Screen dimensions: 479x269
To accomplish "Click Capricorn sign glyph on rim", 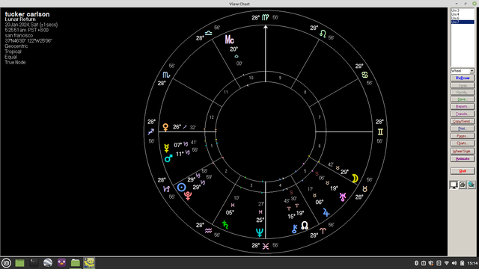I will point(166,189).
